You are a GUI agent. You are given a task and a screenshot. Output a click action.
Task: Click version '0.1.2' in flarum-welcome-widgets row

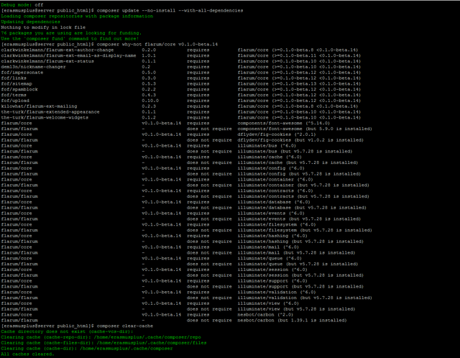point(149,117)
